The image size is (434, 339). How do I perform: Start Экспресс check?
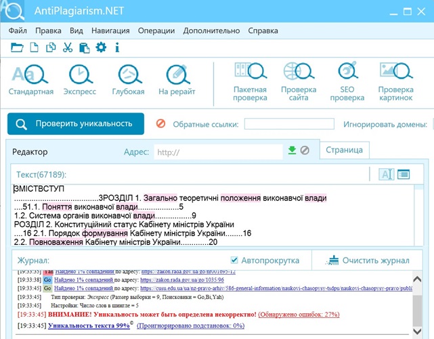[80, 80]
